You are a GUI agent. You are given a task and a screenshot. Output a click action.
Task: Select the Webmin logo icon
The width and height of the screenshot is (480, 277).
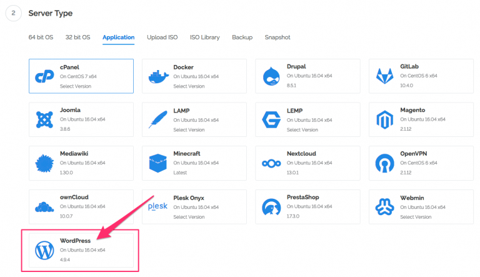[x=384, y=207]
